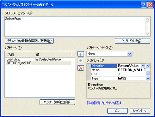
Task: Open クエリ ビルダ query builder button
Action: (x=133, y=41)
